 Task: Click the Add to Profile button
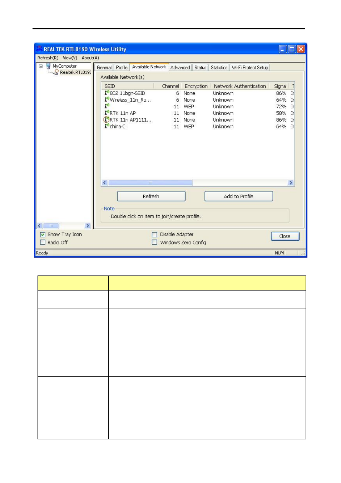(x=239, y=196)
